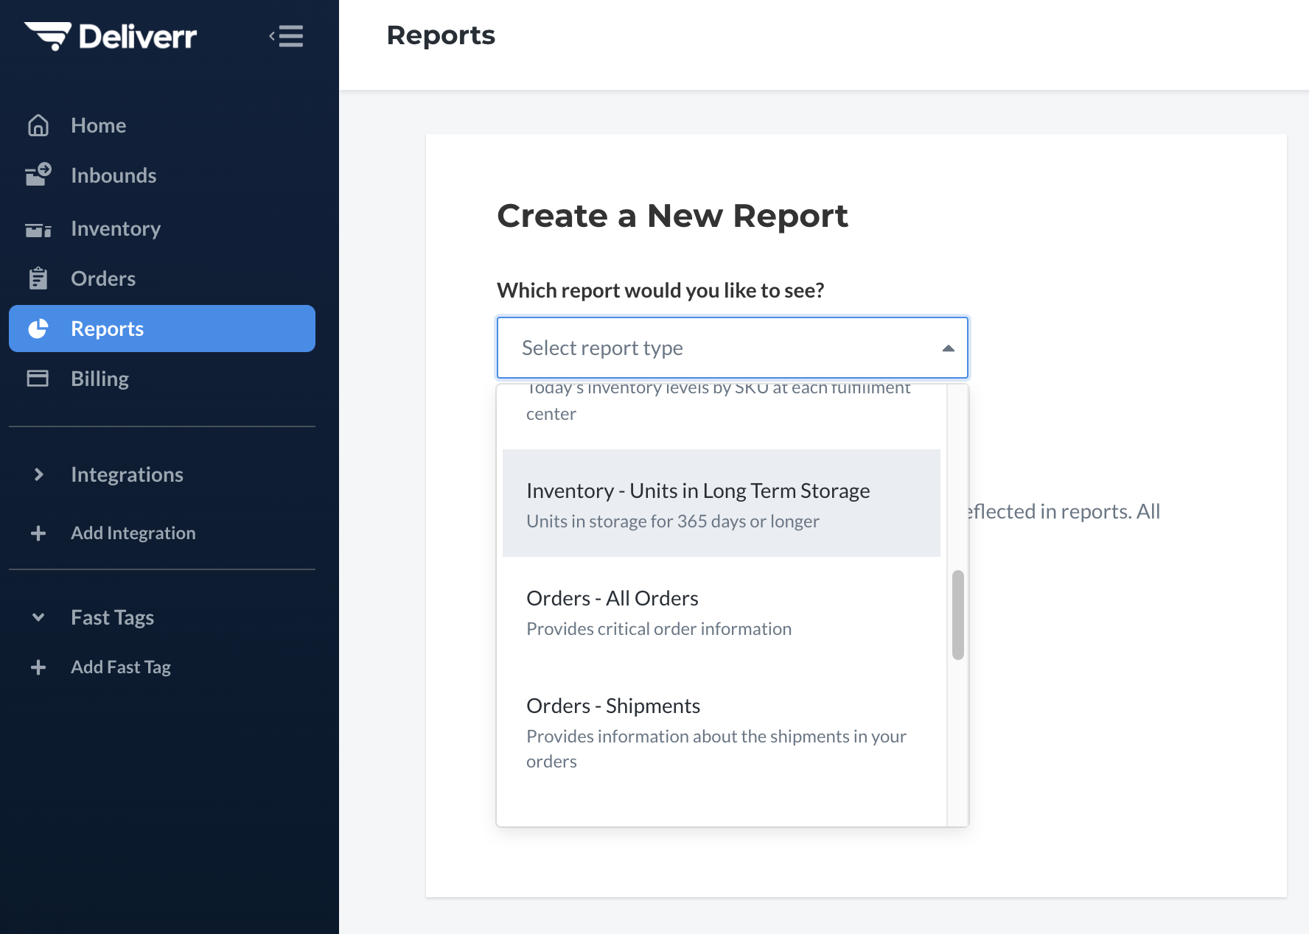
Task: Click the Deliverr logo
Action: coord(111,36)
